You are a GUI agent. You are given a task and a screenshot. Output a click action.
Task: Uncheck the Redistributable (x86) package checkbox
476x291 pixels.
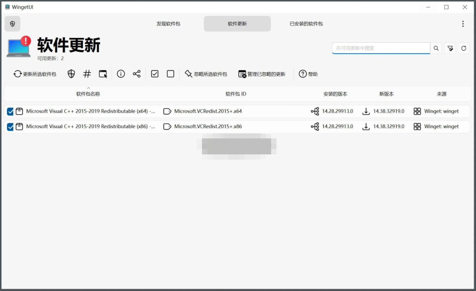coord(10,127)
